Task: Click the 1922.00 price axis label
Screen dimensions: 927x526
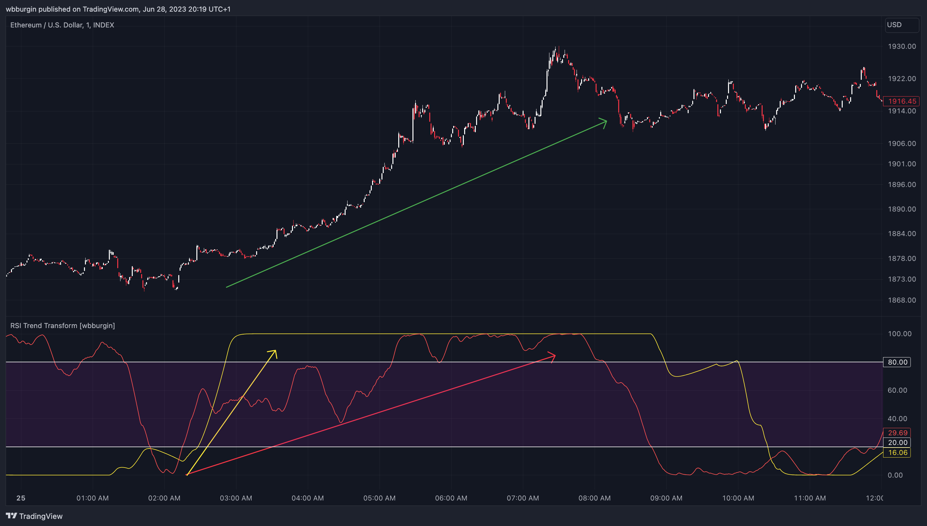Action: (x=902, y=78)
